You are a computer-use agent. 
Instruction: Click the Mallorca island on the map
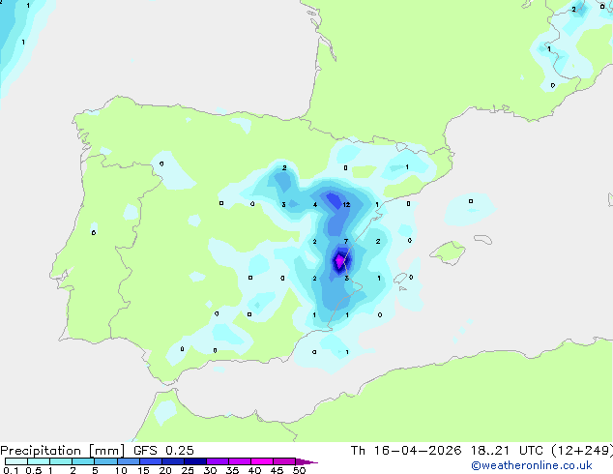[x=449, y=252]
